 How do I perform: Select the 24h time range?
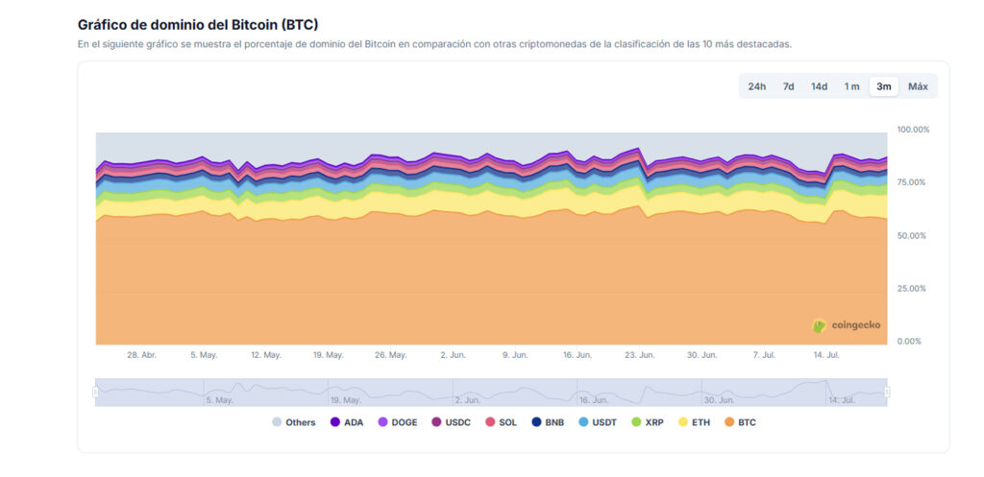(757, 86)
